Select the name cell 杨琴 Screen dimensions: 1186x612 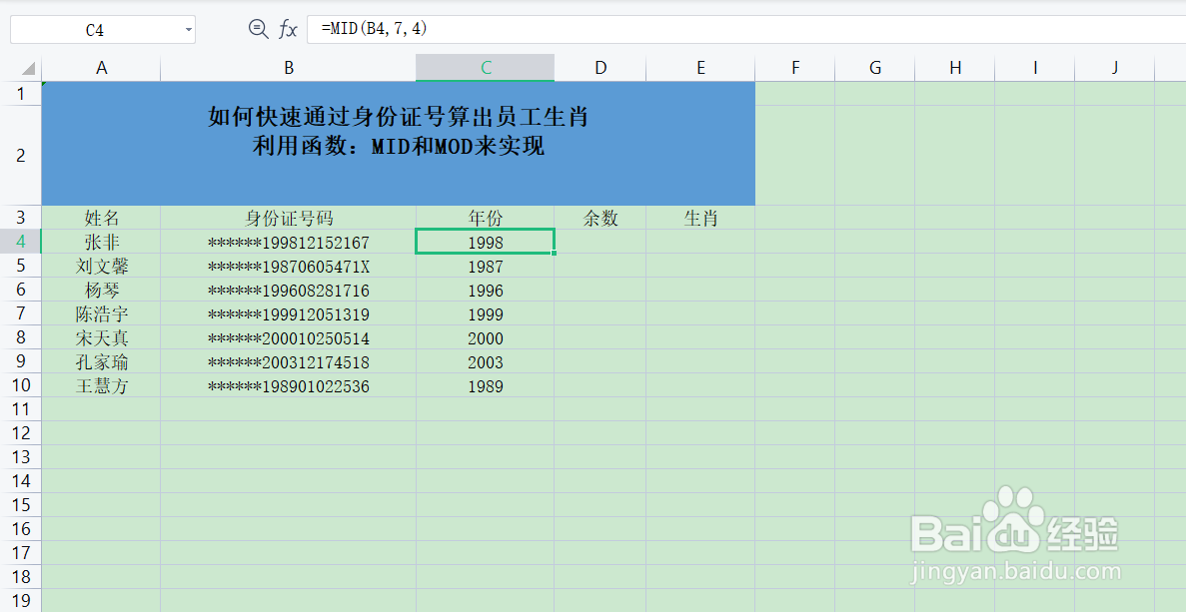click(101, 291)
